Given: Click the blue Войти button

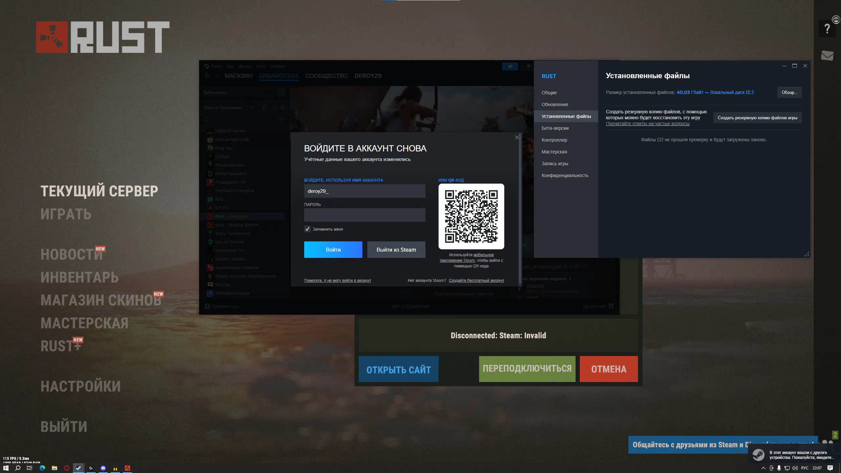Looking at the screenshot, I should coord(333,250).
